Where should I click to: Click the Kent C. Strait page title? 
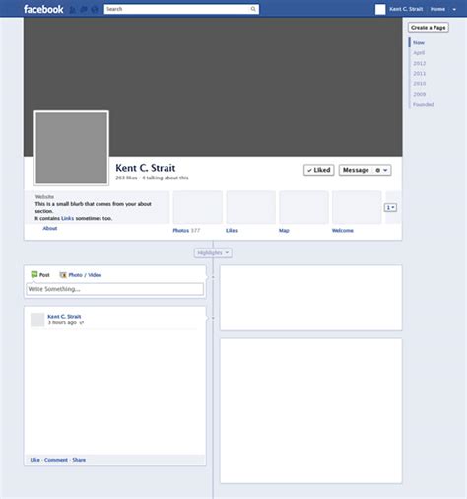146,168
